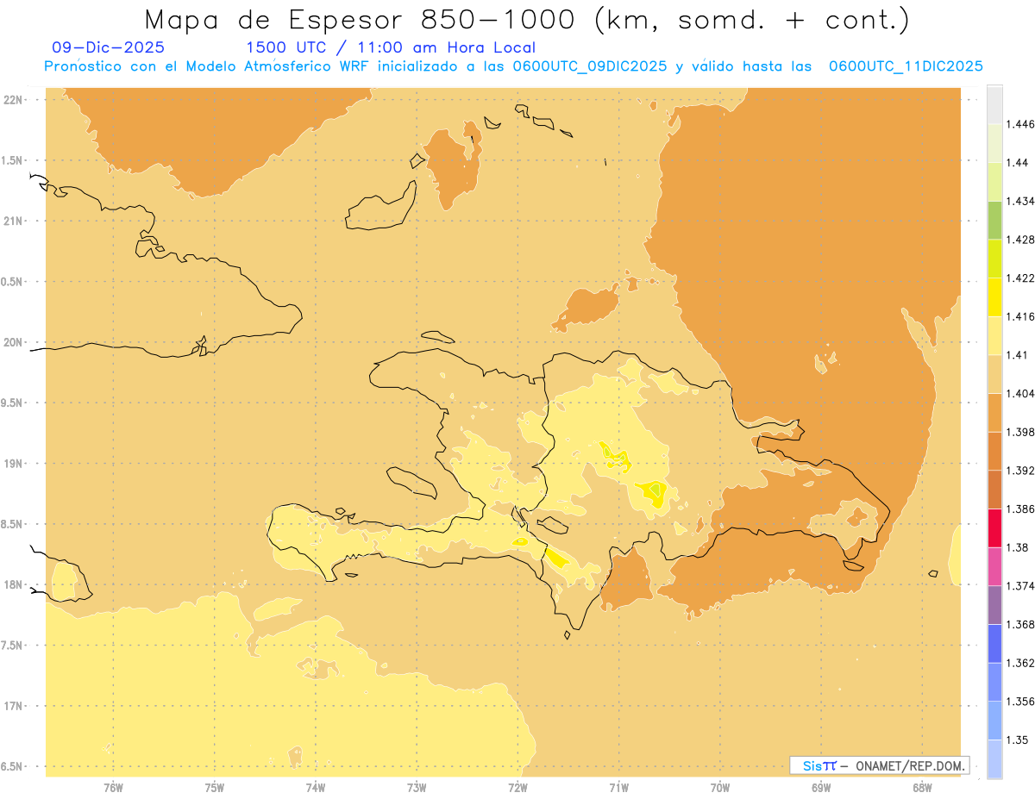Click the colorbar value '1.38'
The image size is (1035, 799).
pyautogui.click(x=1017, y=547)
